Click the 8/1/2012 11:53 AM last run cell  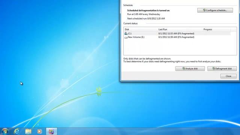coord(176,33)
